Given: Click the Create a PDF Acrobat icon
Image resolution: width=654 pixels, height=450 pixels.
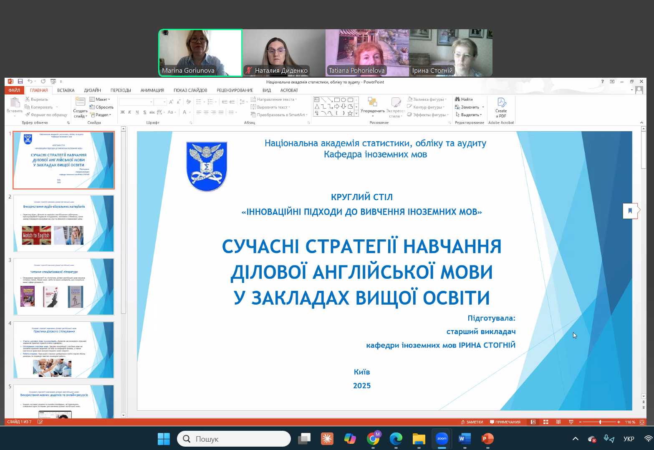Looking at the screenshot, I should pos(501,103).
